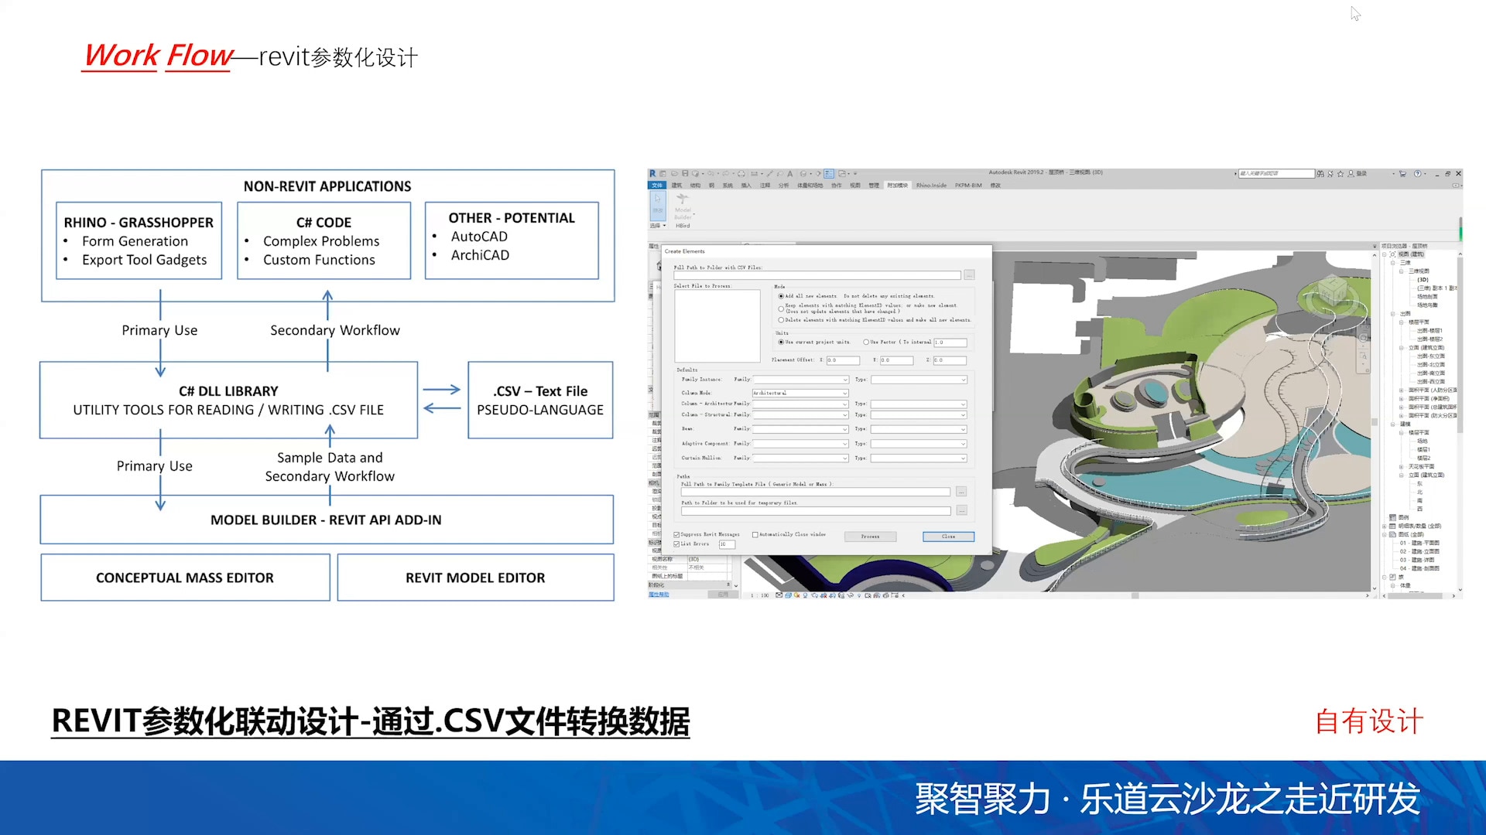Viewport: 1486px width, 835px height.
Task: Open the 文件 (File) ribbon tab
Action: 657,186
